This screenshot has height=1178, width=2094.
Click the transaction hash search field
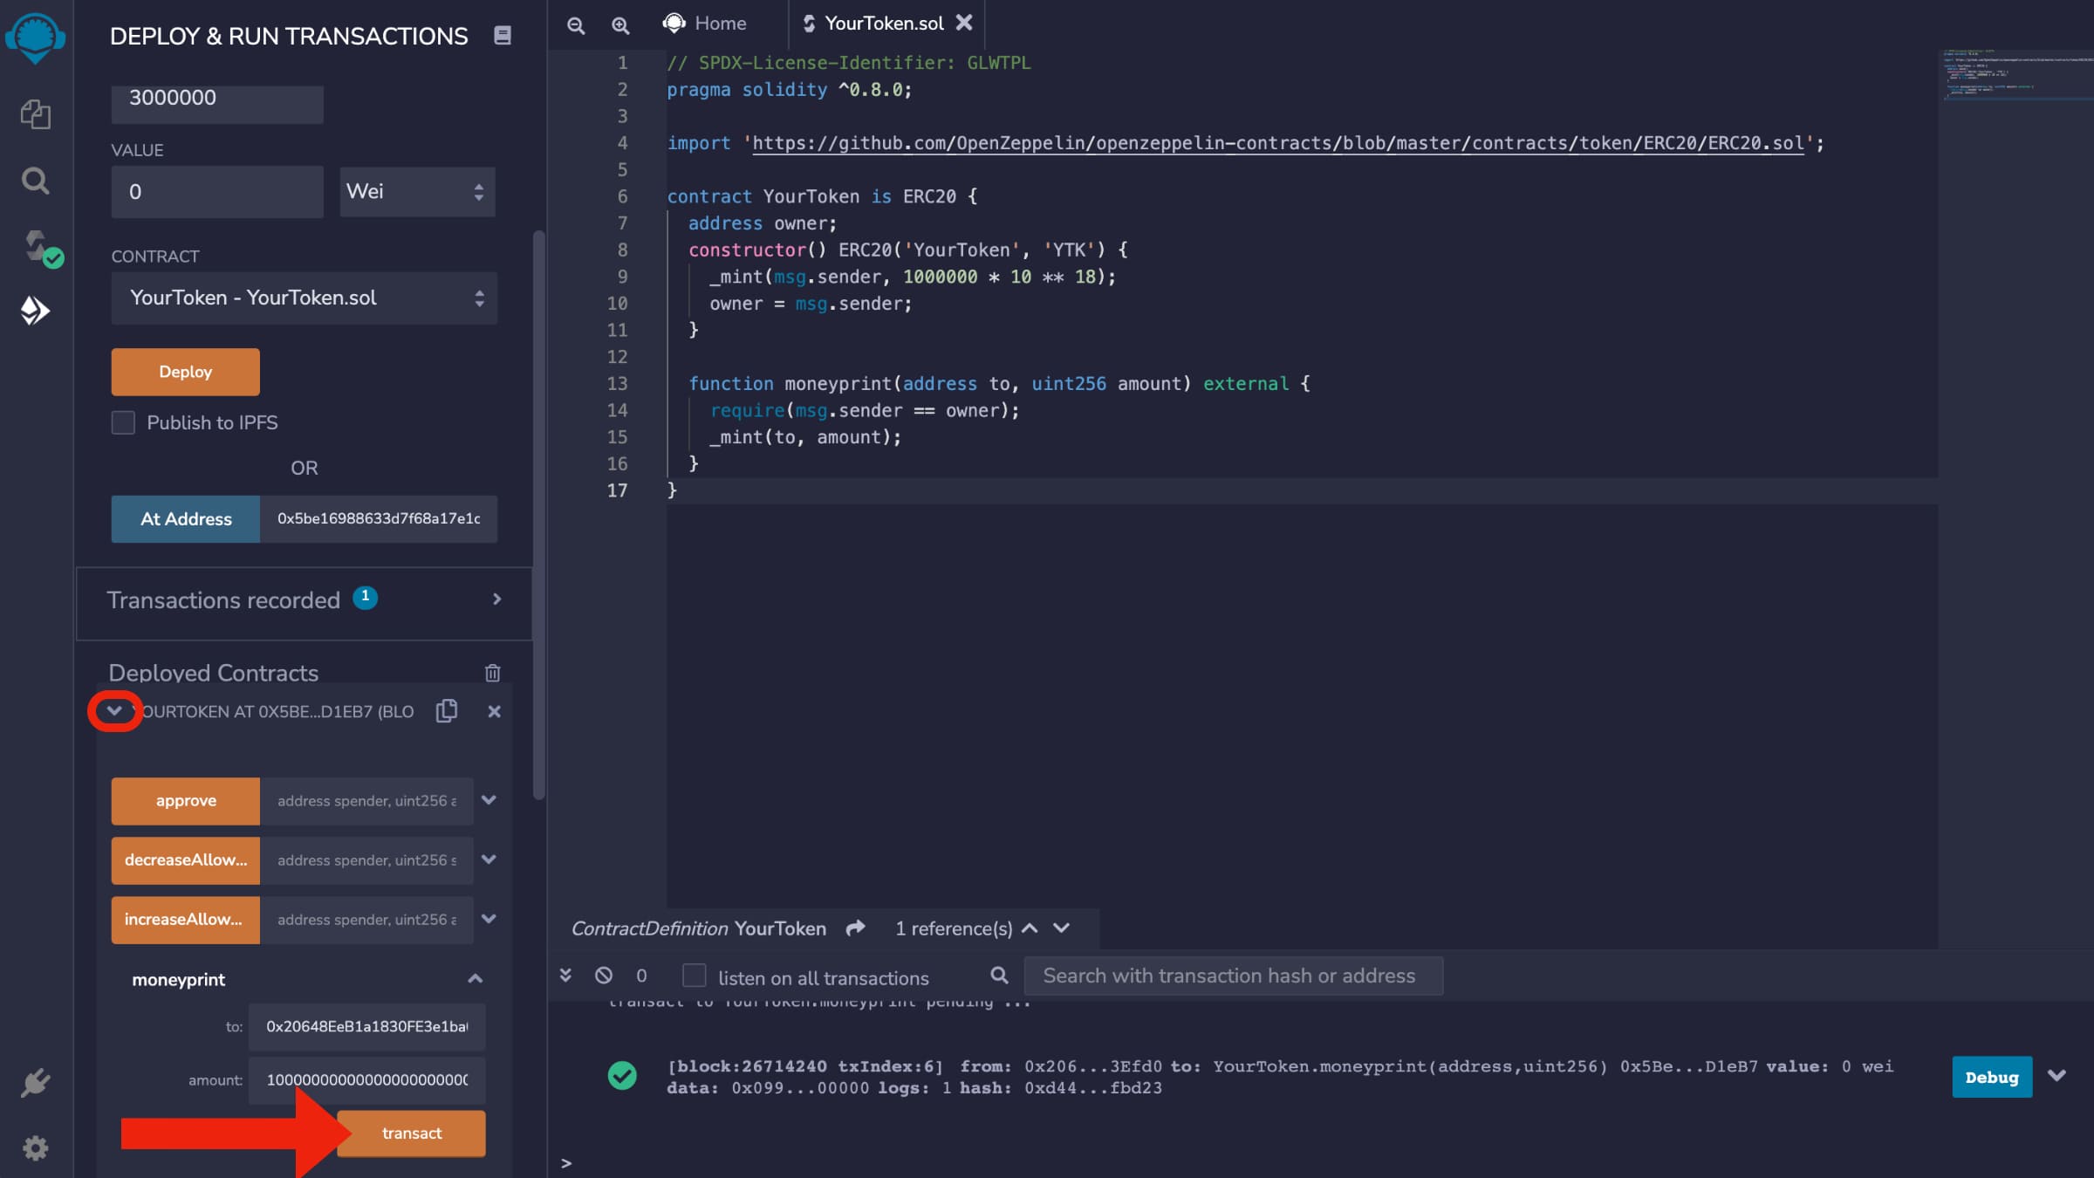coord(1232,976)
